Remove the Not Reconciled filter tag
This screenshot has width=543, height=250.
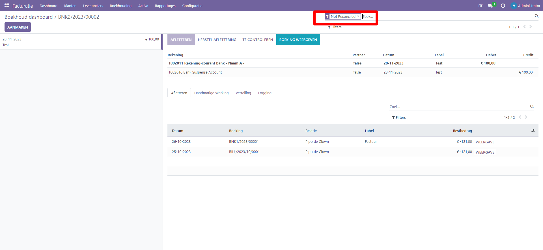click(x=358, y=16)
